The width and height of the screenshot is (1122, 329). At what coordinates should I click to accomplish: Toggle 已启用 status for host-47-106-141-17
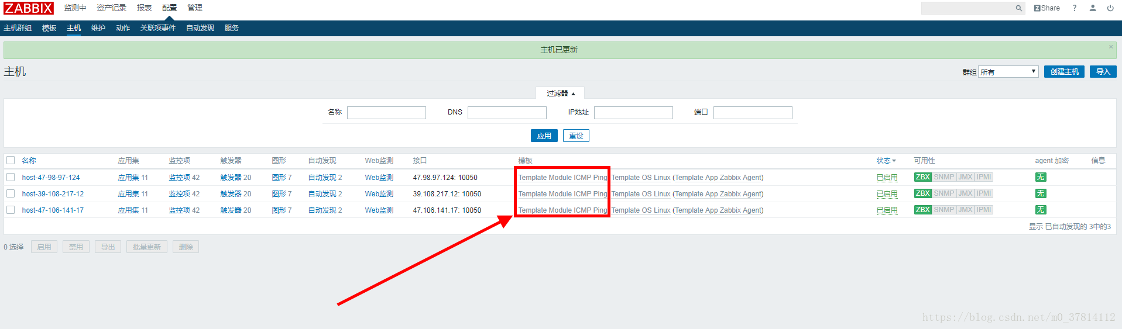point(887,210)
